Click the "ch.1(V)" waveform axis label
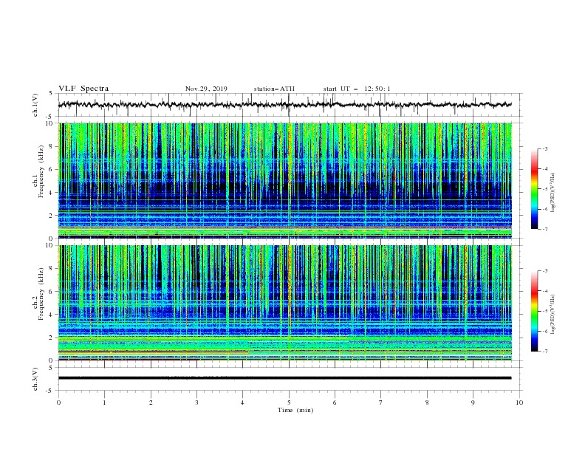 [x=35, y=105]
